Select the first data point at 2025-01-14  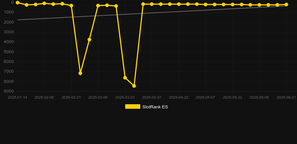[17, 3]
